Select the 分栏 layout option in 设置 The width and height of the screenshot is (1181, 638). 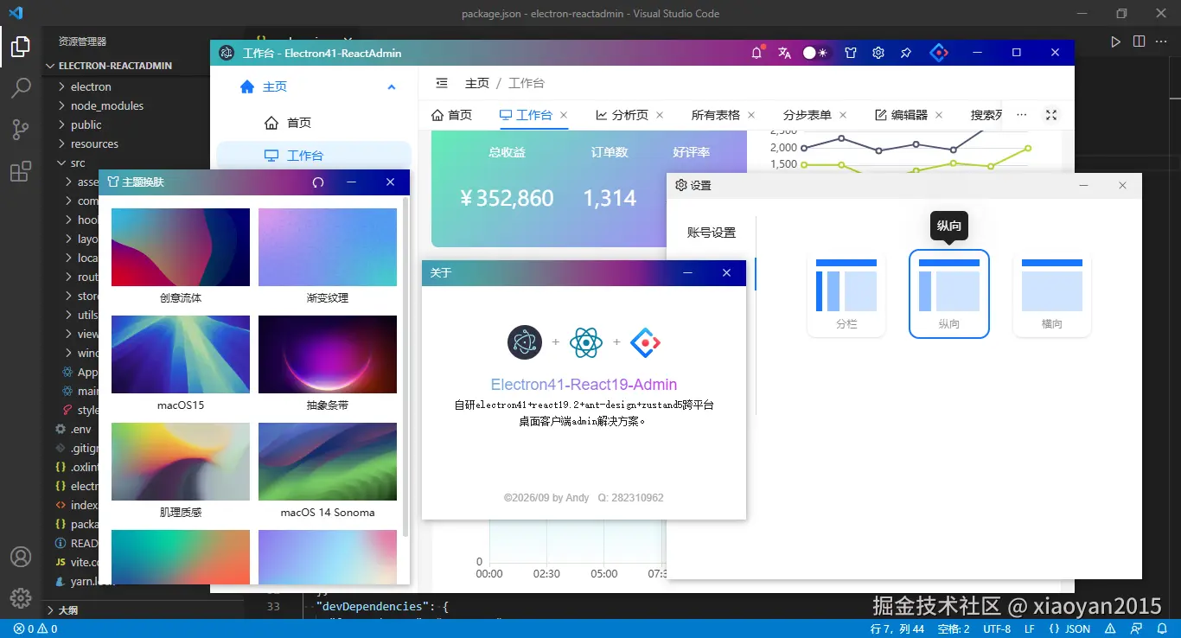pyautogui.click(x=846, y=294)
